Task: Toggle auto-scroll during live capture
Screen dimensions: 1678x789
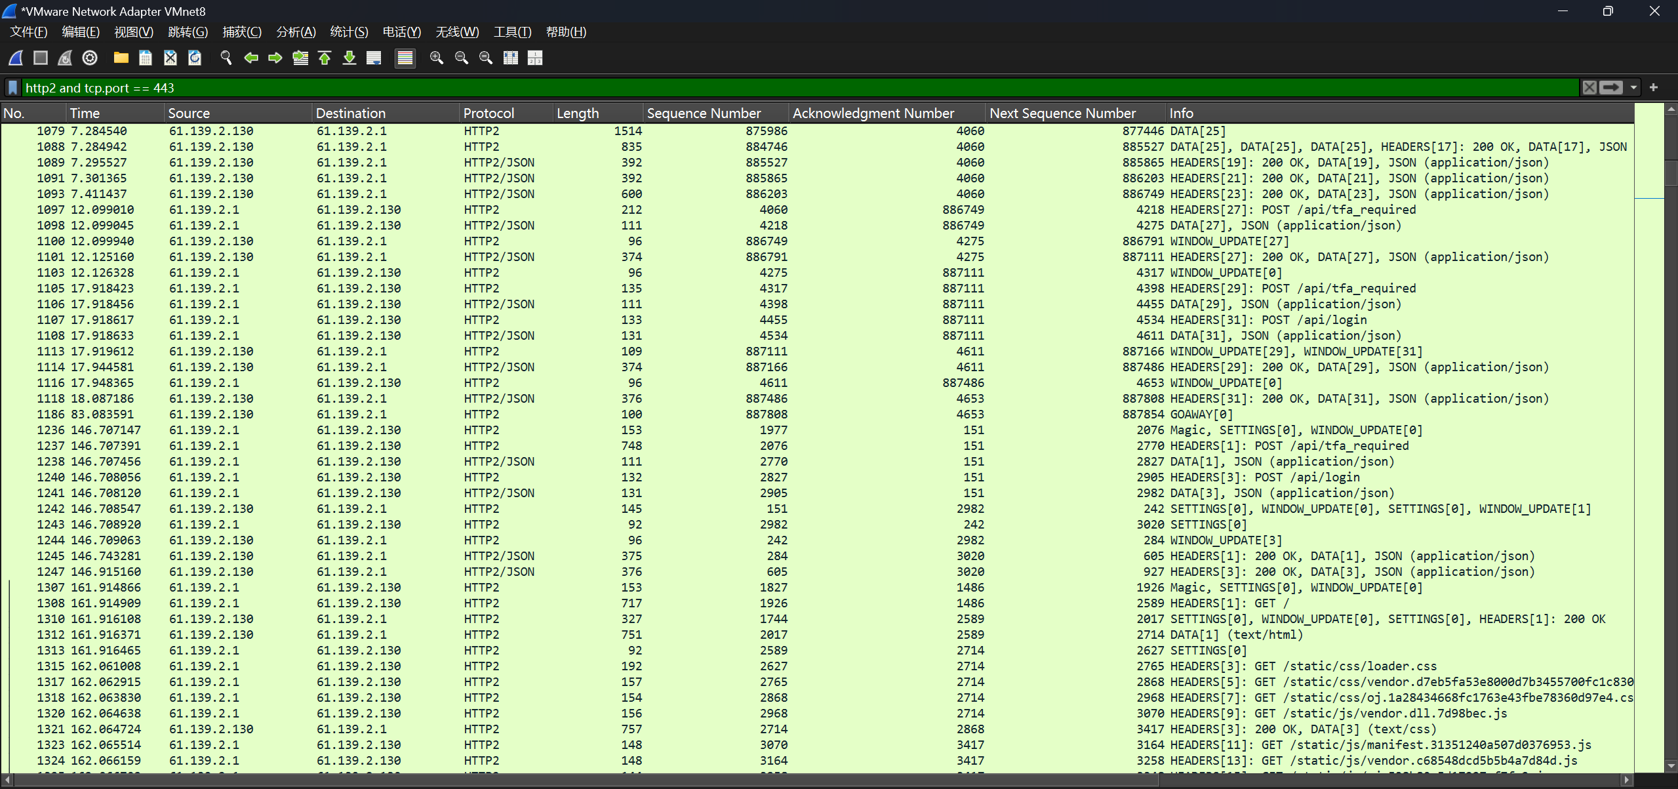Action: point(374,58)
